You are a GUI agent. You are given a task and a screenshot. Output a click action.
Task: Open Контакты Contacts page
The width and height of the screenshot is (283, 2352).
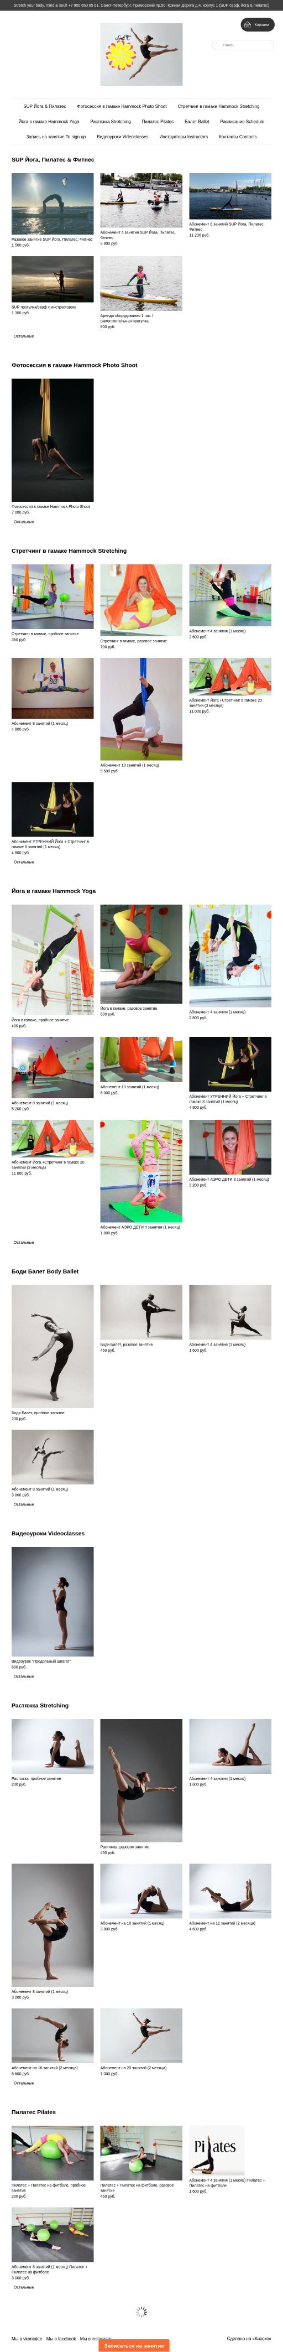point(237,137)
